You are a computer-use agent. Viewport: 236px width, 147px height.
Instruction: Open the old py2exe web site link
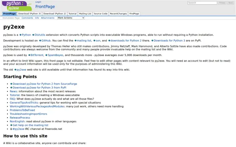click(x=21, y=70)
